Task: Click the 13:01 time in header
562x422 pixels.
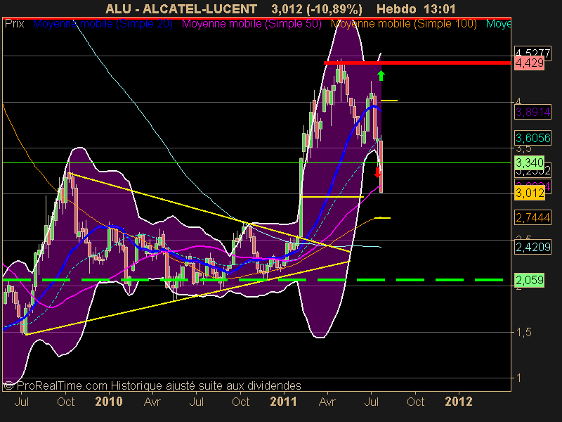Action: tap(440, 8)
